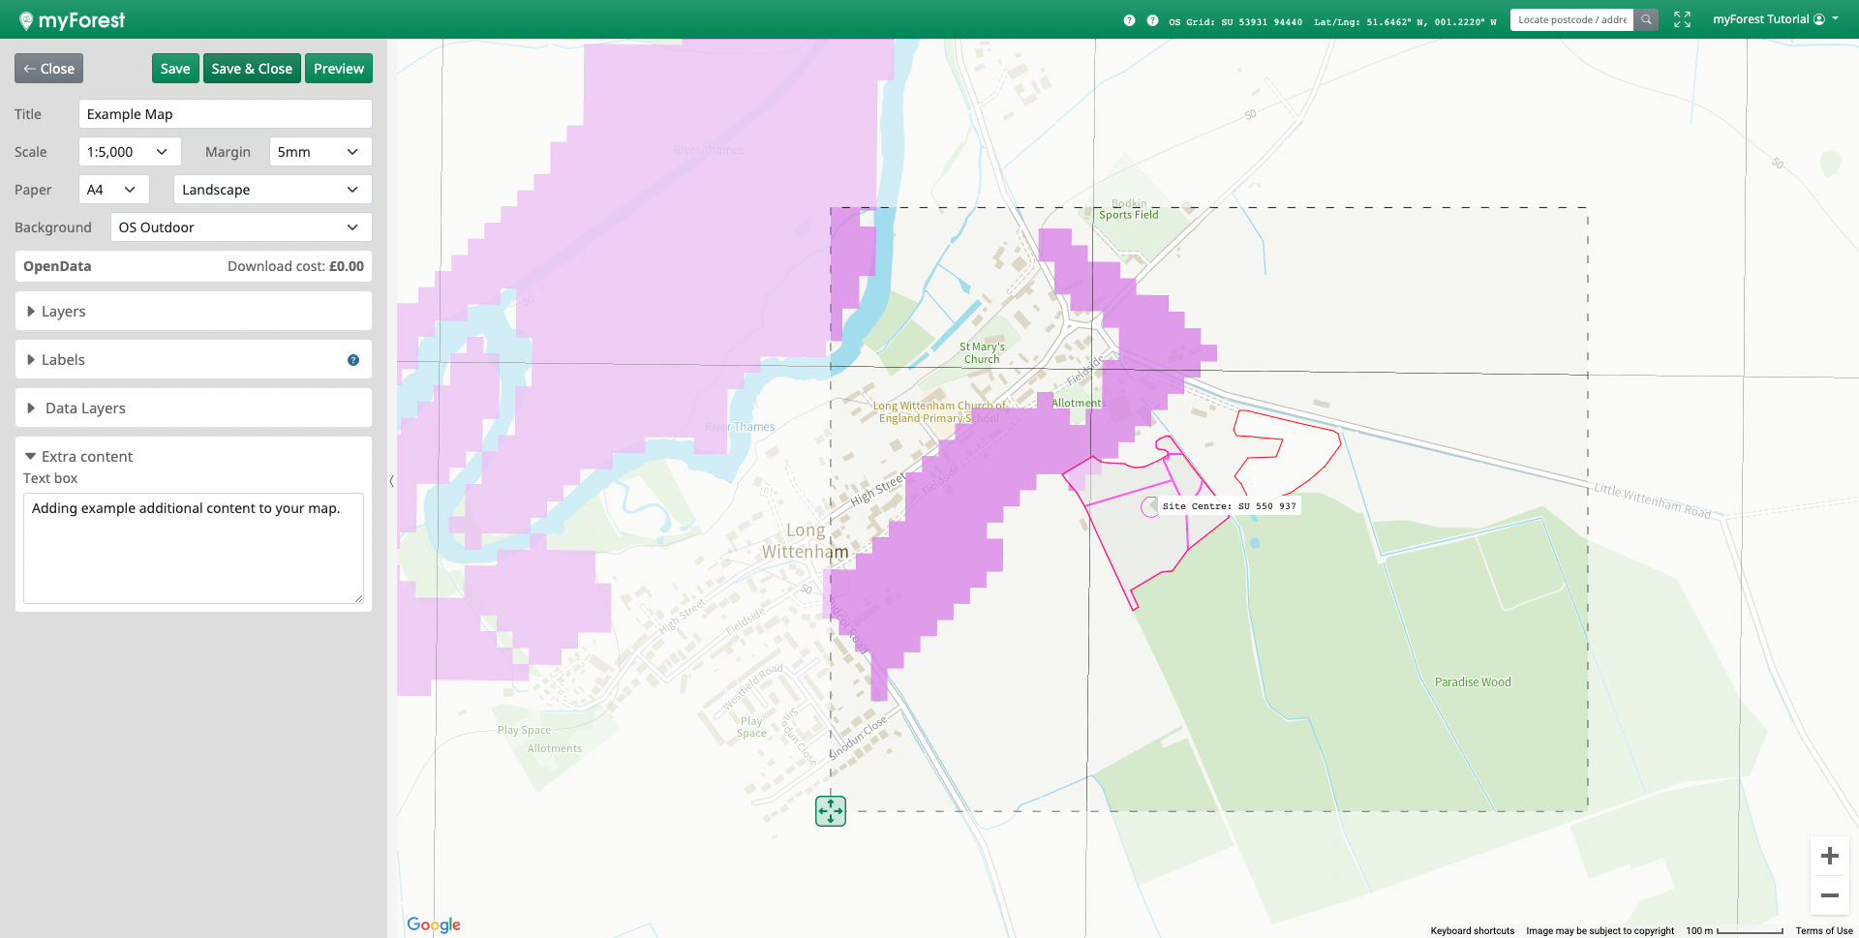This screenshot has height=938, width=1859.
Task: Zoom in the map with the plus button
Action: pos(1829,856)
